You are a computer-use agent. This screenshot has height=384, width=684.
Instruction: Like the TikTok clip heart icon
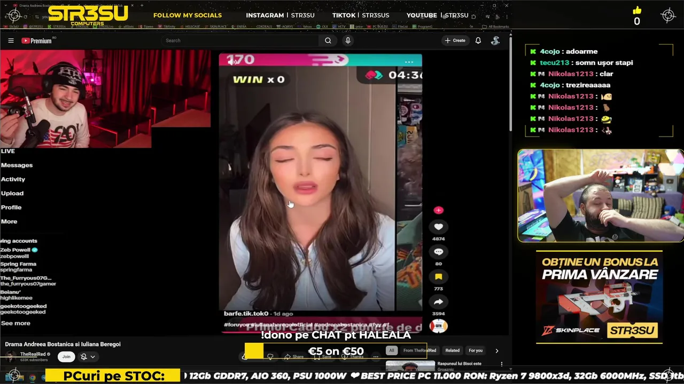tap(438, 227)
